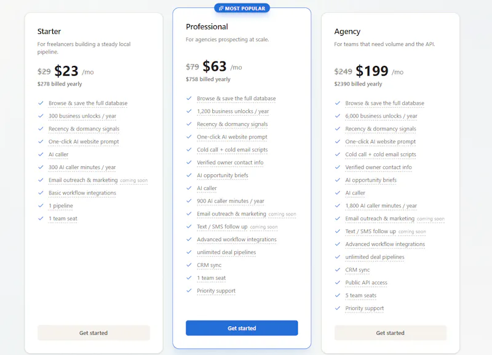This screenshot has height=355, width=492.
Task: Click checkmark next to Agency 5 team seats
Action: 338,295
